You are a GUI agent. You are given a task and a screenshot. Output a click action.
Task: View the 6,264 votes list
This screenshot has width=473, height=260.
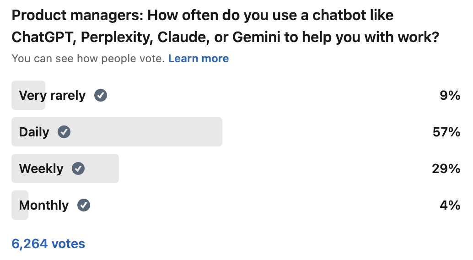tap(48, 244)
